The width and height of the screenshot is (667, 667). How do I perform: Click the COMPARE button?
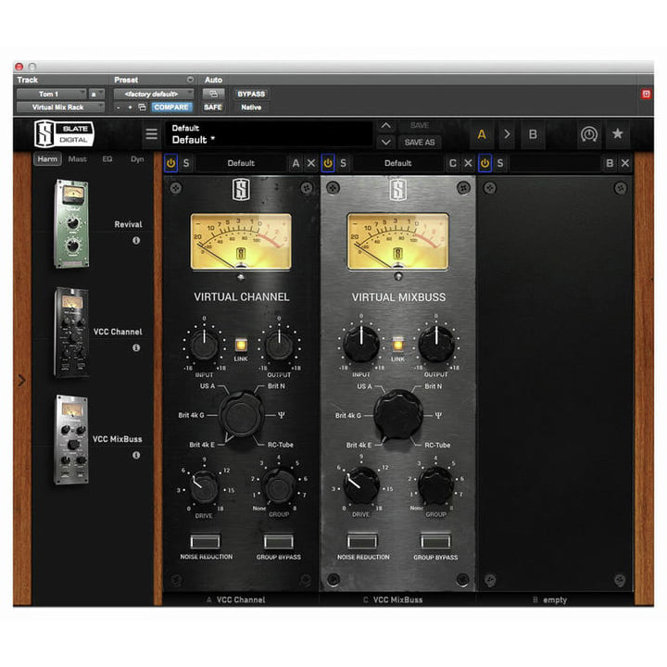[x=171, y=107]
